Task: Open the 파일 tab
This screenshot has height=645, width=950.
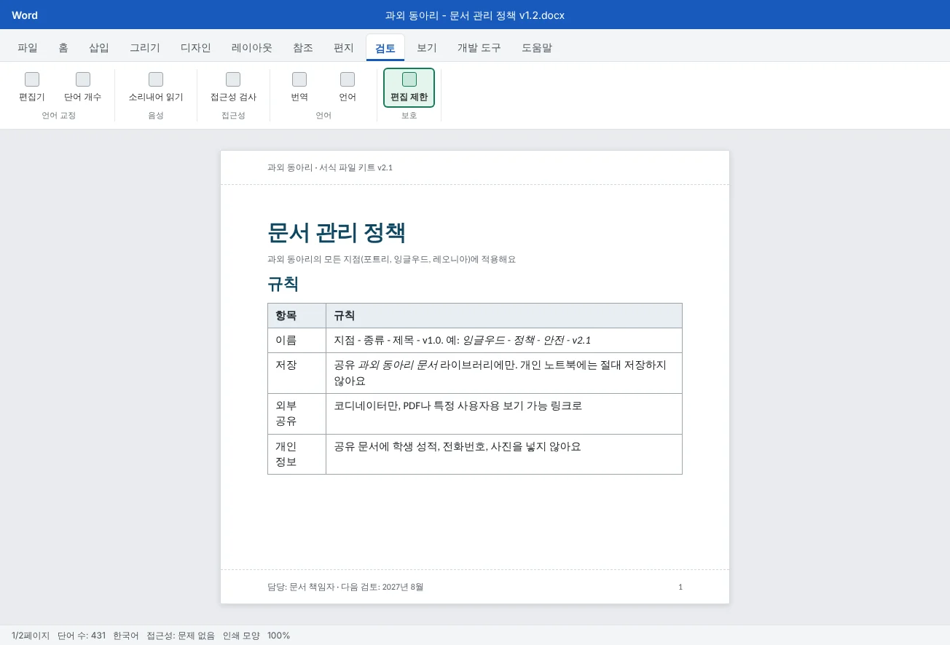Action: coord(28,48)
